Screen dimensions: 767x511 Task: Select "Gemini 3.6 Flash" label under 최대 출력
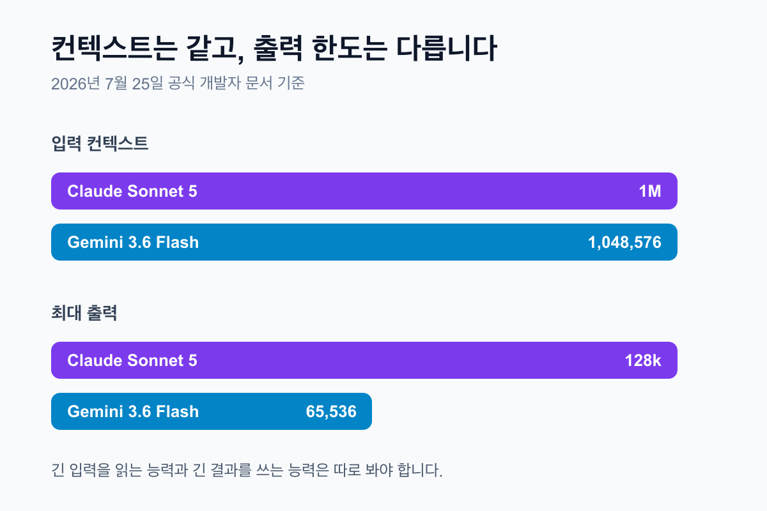point(133,411)
